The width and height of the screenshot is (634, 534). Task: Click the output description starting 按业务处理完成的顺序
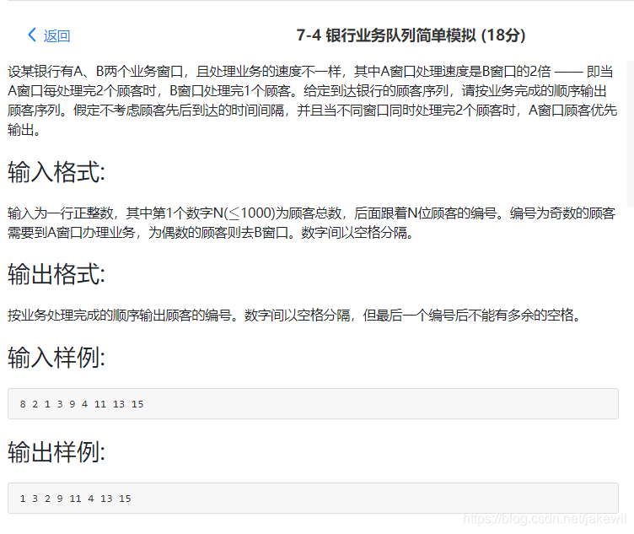pos(294,315)
